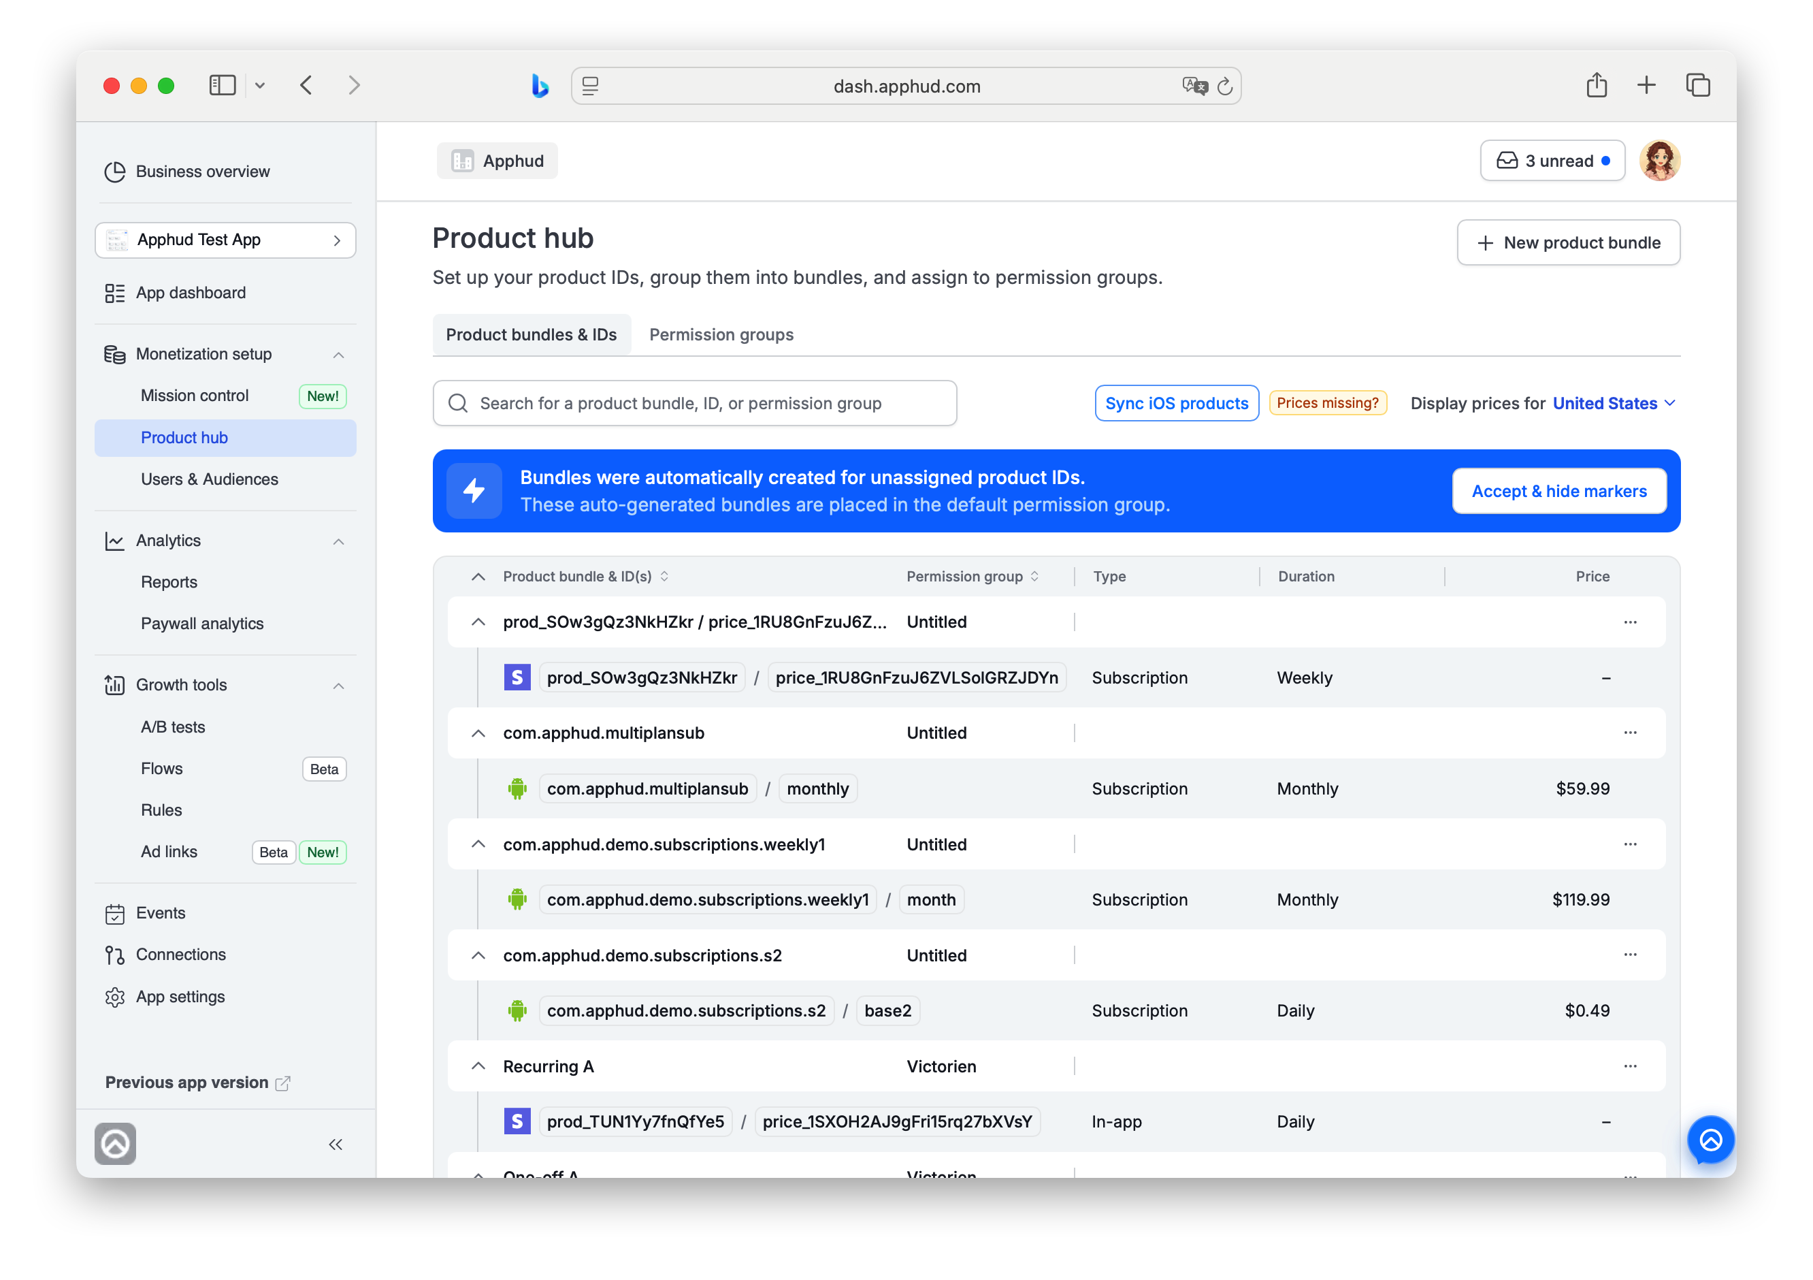The width and height of the screenshot is (1813, 1280).
Task: Toggle the Safari sidebar button
Action: (x=223, y=85)
